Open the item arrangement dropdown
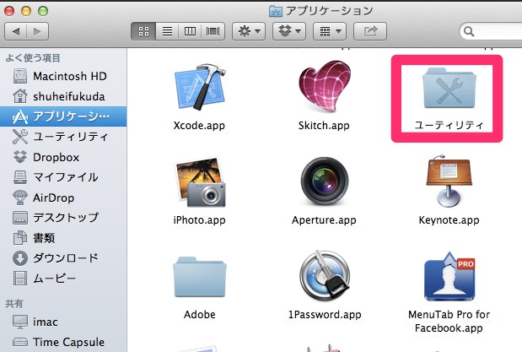522x352 pixels. 330,31
